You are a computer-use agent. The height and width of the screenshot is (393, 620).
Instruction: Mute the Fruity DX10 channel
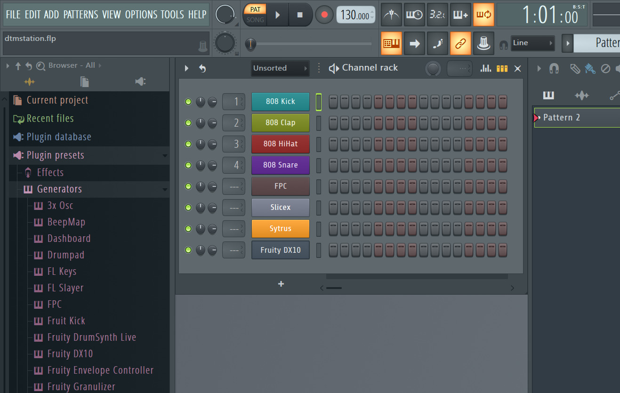[x=188, y=250]
